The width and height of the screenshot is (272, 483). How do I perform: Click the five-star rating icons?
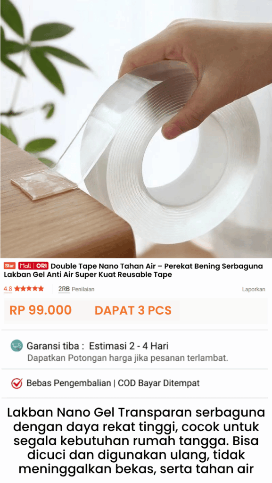tap(29, 289)
